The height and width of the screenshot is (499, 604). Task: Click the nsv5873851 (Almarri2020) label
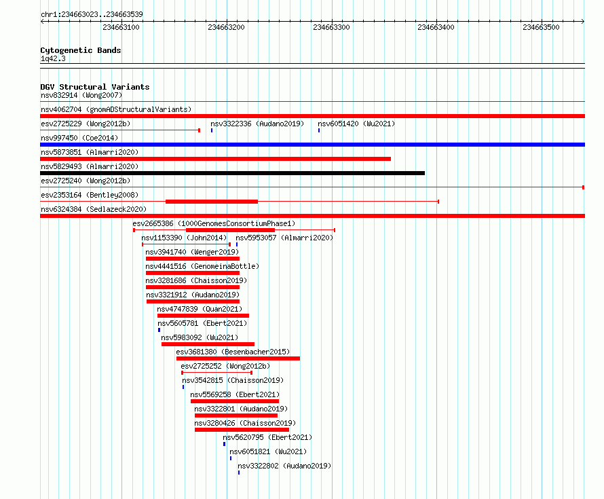(90, 152)
